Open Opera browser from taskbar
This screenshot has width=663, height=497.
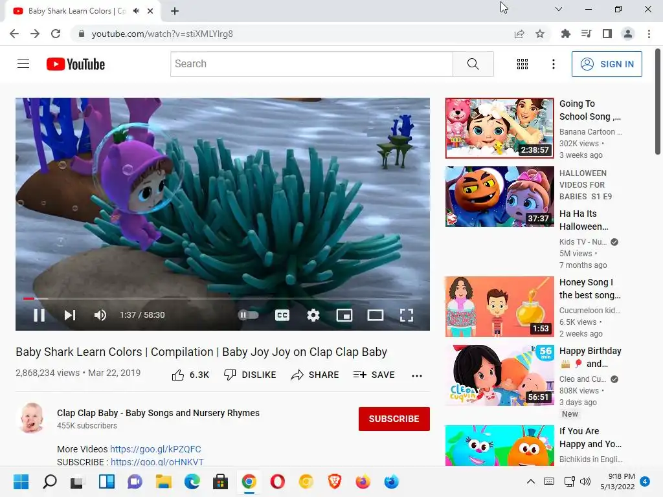click(x=277, y=481)
